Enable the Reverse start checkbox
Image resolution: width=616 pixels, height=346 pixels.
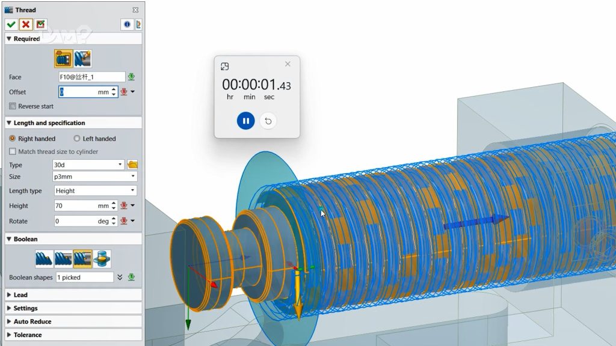point(13,106)
